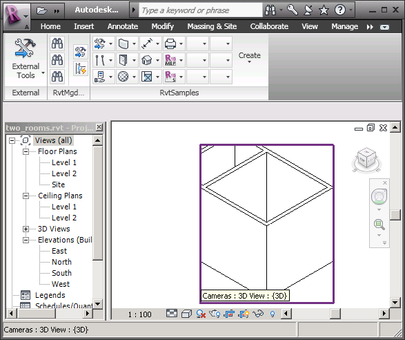Viewport: 405px width, 340px height.
Task: Click the R10 S structure icon in RvtSamples
Action: click(x=170, y=77)
